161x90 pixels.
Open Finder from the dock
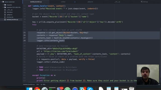[29, 88]
